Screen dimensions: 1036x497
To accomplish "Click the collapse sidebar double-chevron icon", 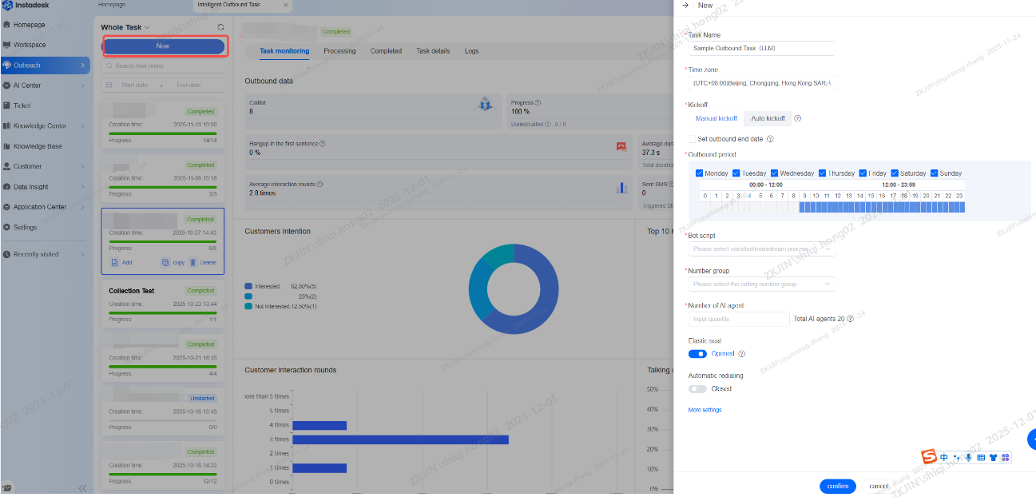I will point(82,487).
